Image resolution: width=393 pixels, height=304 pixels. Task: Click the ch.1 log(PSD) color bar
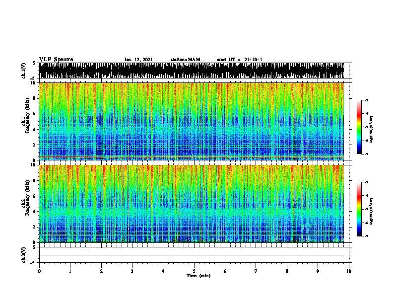coord(359,127)
